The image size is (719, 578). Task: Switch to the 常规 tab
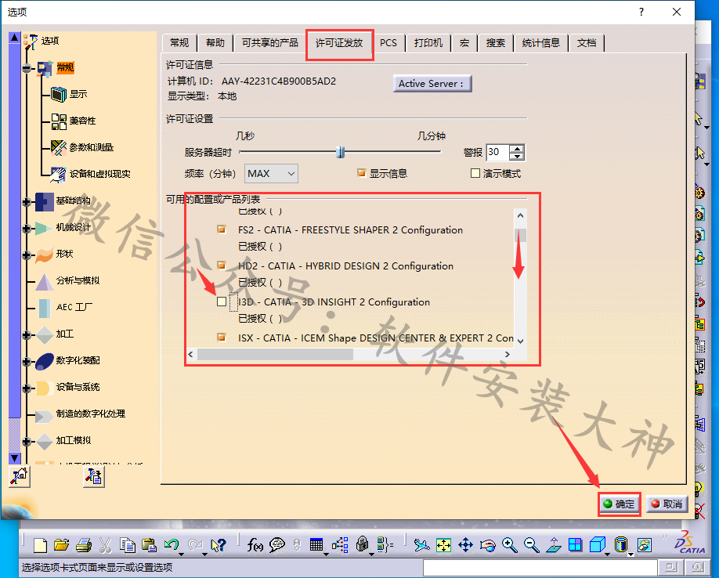click(179, 43)
